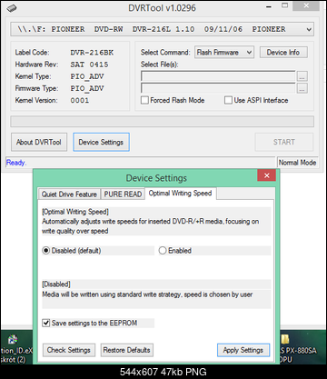This screenshot has width=327, height=379.
Task: Click the Apply Settings button
Action: (243, 350)
